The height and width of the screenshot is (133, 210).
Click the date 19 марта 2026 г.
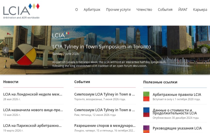[13, 131]
